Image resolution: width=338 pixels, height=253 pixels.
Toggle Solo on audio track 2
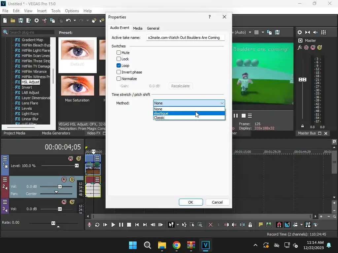(x=72, y=180)
